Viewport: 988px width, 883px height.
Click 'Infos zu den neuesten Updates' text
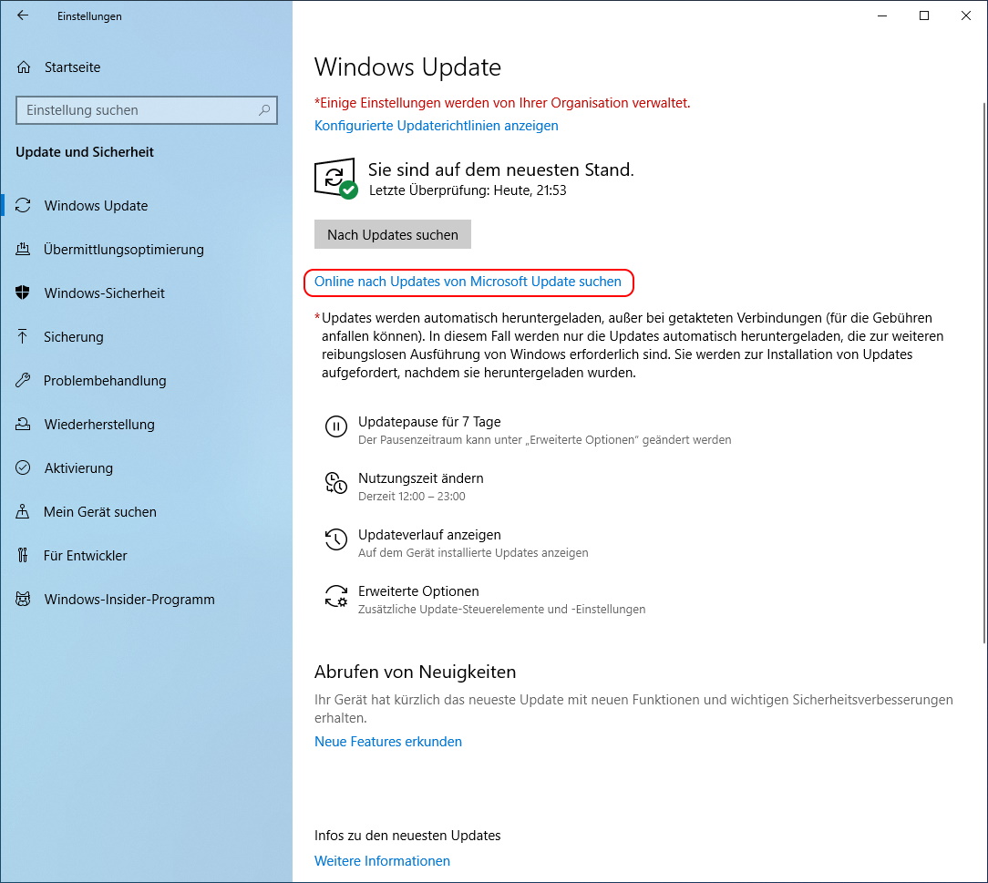[x=407, y=836]
